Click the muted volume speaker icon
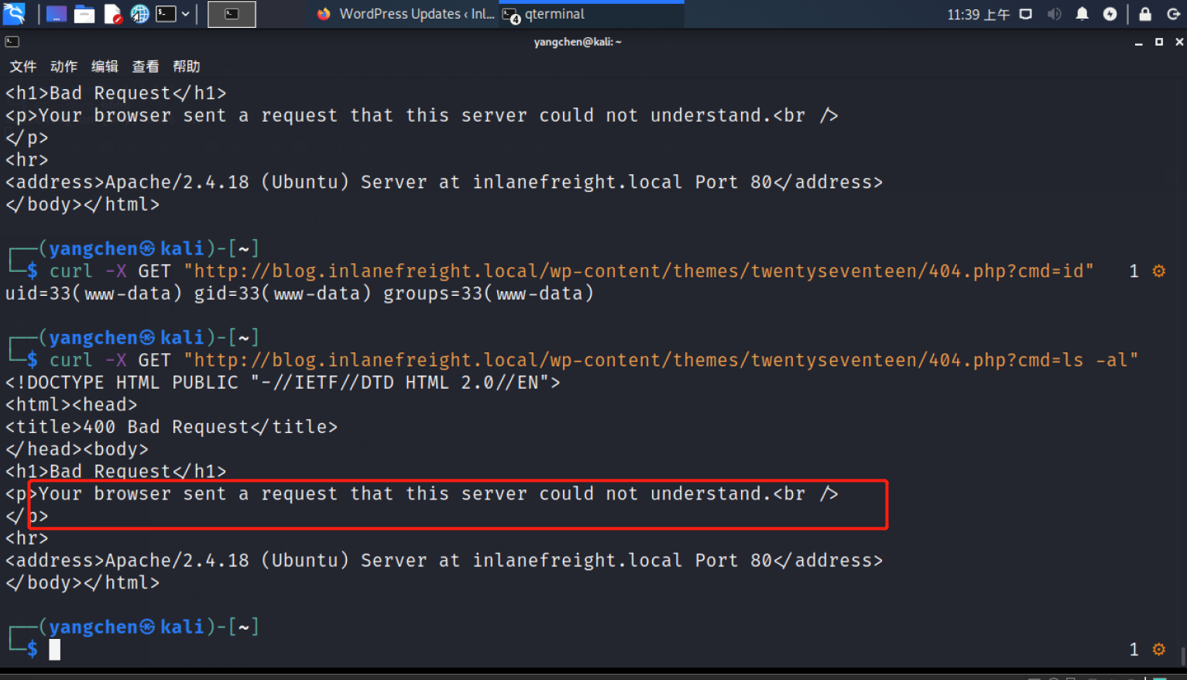The height and width of the screenshot is (680, 1187). tap(1054, 14)
